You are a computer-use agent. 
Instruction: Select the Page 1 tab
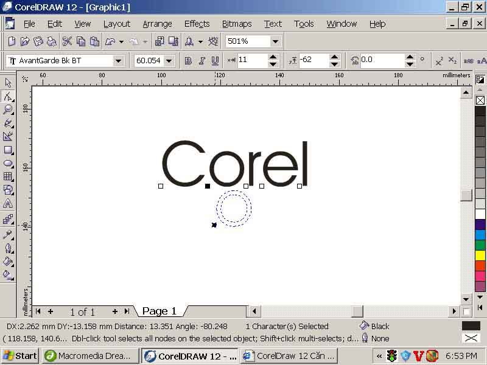coord(159,311)
